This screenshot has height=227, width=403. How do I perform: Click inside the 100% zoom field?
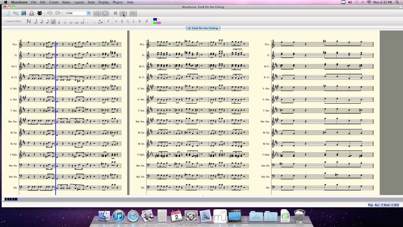coord(76,13)
